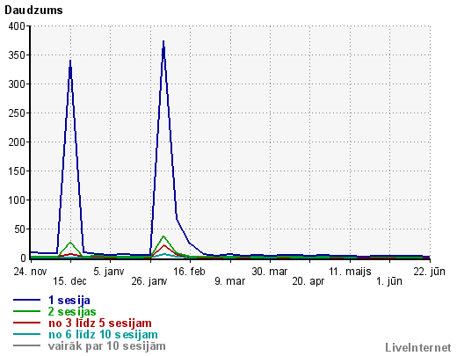
Task: Click the blue peak near 15. dec
Action: pos(70,61)
